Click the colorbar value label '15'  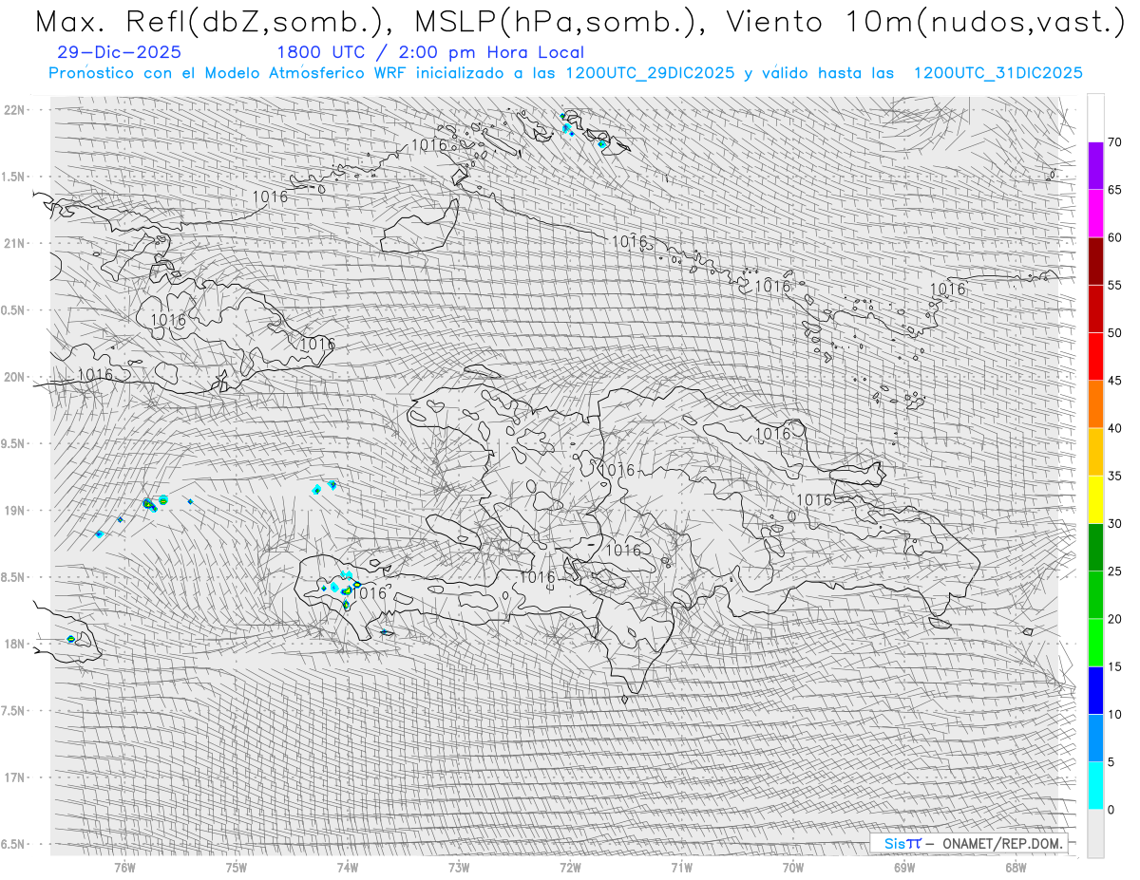(x=1114, y=666)
